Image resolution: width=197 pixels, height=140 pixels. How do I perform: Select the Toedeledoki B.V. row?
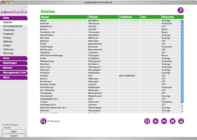pos(110,99)
